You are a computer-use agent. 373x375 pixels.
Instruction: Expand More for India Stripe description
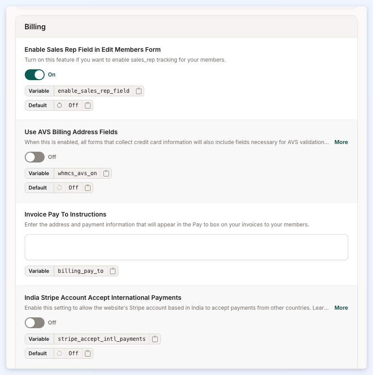click(341, 308)
